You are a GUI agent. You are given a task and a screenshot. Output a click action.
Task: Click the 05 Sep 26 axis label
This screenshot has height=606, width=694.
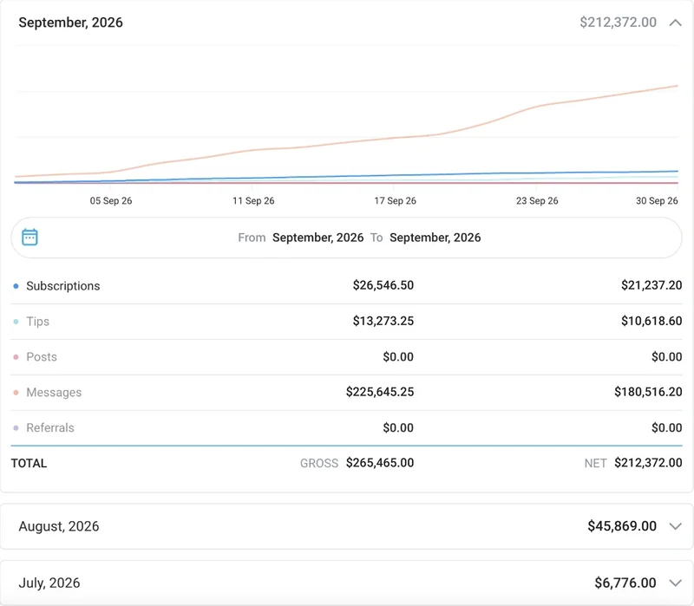point(111,201)
